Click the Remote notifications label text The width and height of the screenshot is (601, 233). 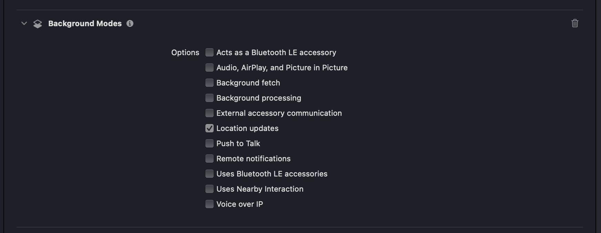click(253, 159)
